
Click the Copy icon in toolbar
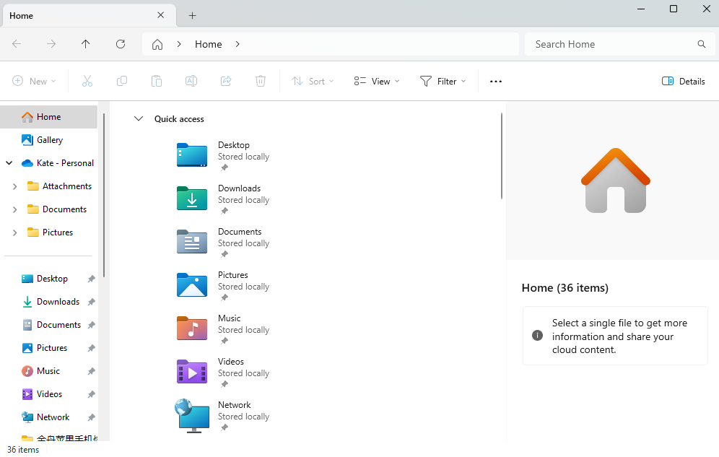tap(122, 82)
